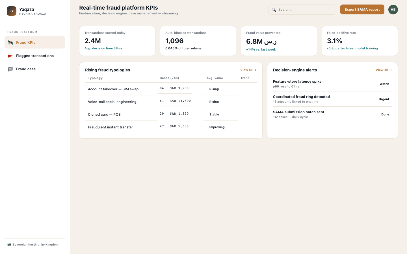The image size is (407, 254).
Task: Open the Auto-blocked transactions card
Action: pyautogui.click(x=198, y=41)
